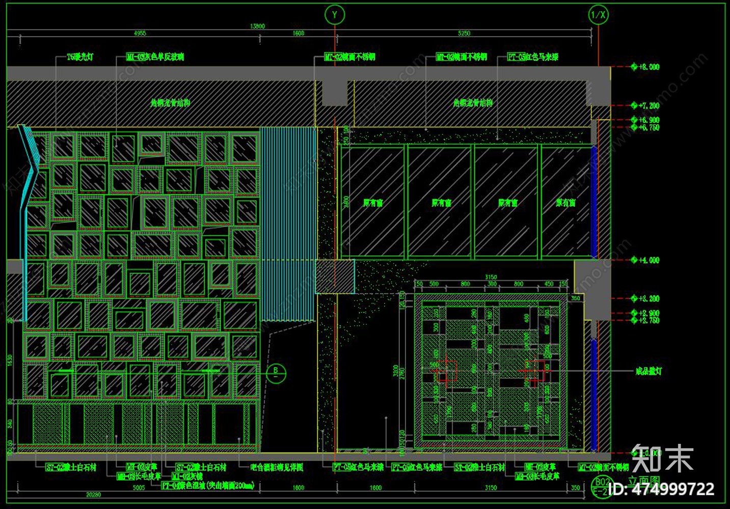This screenshot has width=730, height=509.
Task: Select the top PT-05 red paint label
Action: (x=533, y=57)
